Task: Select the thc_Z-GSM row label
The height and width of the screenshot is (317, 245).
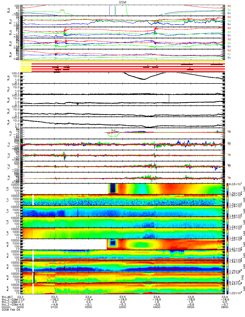Action: (9, 305)
